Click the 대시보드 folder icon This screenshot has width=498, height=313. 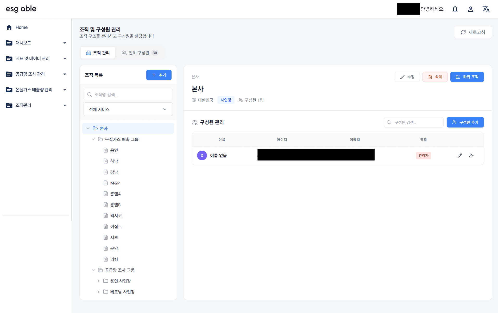point(9,43)
